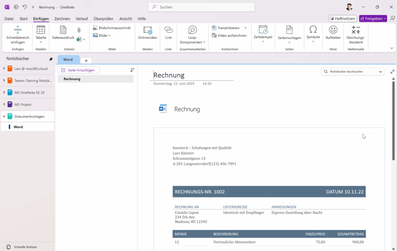
Task: Undo the last action
Action: (24, 7)
